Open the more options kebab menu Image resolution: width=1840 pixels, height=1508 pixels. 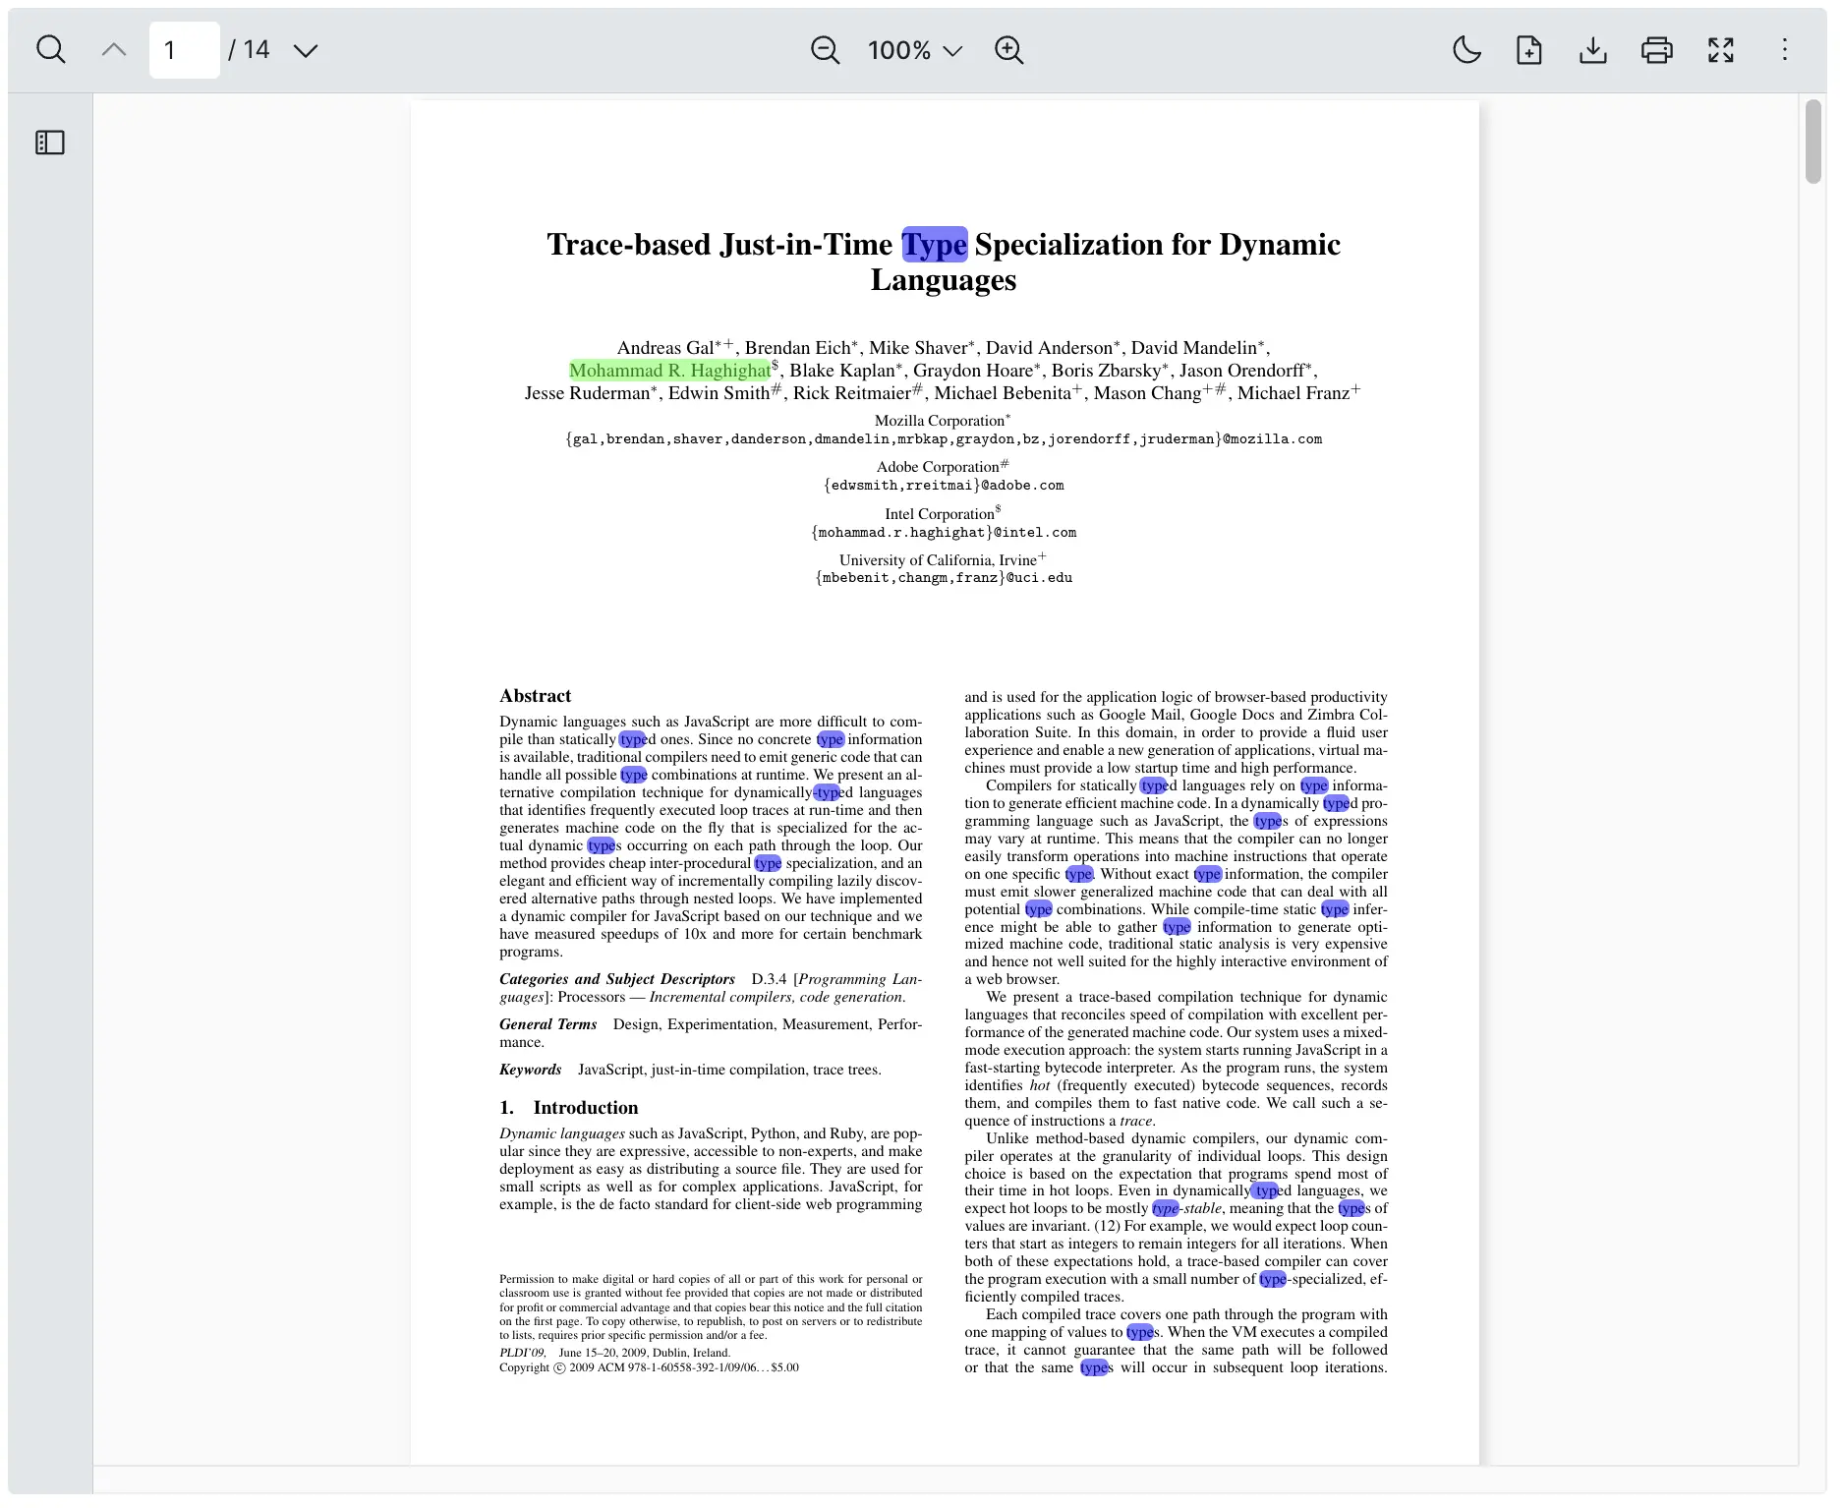coord(1784,49)
